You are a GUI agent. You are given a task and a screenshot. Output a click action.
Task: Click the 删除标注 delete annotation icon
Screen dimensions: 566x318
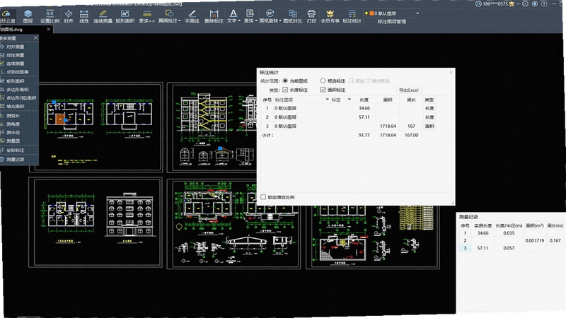click(214, 16)
